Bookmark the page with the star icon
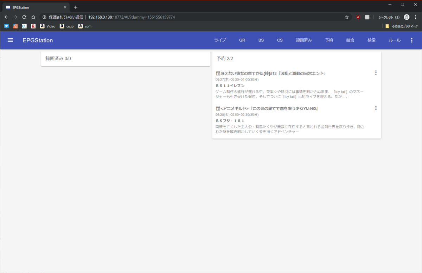The image size is (422, 273). pyautogui.click(x=347, y=17)
